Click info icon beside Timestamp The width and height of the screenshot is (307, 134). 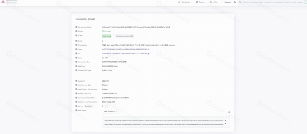[x=76, y=45]
